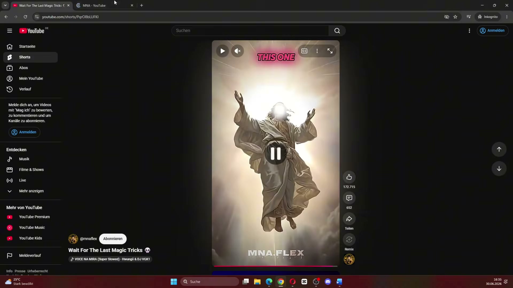Open the Chrome three-dot menu

[507, 17]
